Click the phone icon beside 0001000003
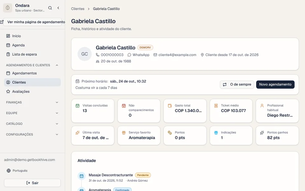Viewport: 305px width, 191px height. (98, 55)
